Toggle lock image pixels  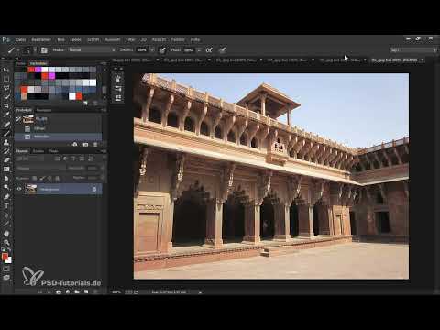[x=42, y=178]
